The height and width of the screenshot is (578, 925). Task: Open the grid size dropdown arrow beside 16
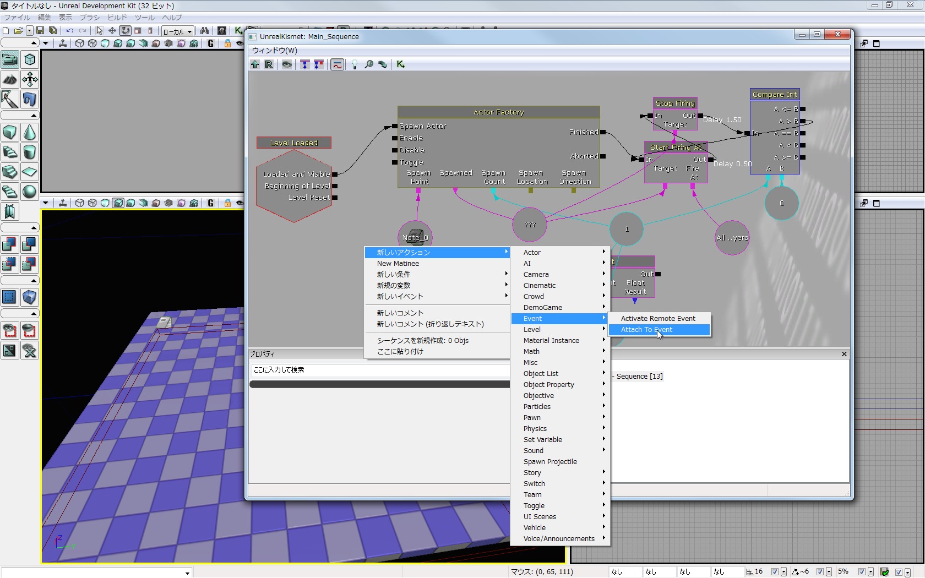point(783,572)
